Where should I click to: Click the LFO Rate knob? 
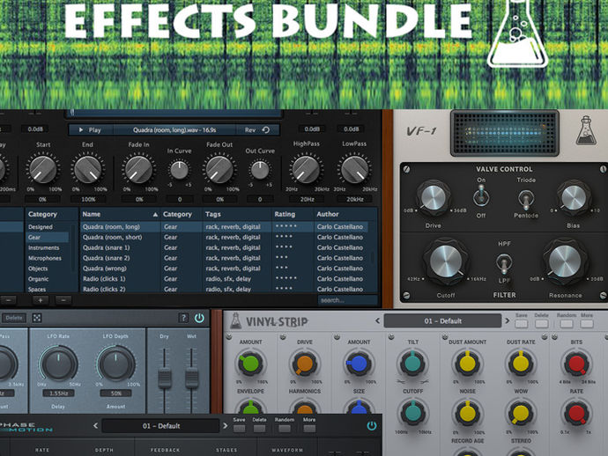(58, 364)
